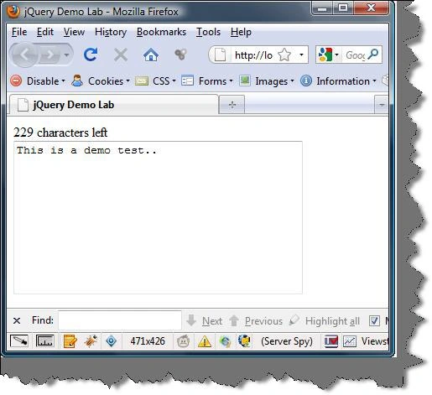Screen dimensions: 432x395
Task: Open the CSS dropdown menu
Action: click(x=156, y=81)
